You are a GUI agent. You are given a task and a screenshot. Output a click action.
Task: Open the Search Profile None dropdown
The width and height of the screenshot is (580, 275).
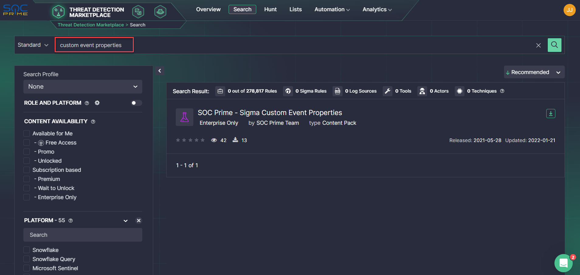pyautogui.click(x=83, y=87)
